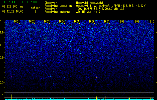The height and width of the screenshot is (100, 157).
Task: Click the date and time 02.12.29 16:00
Action: click(x=13, y=11)
